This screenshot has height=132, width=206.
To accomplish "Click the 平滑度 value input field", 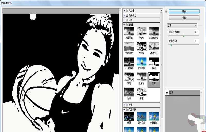I will point(196,41).
